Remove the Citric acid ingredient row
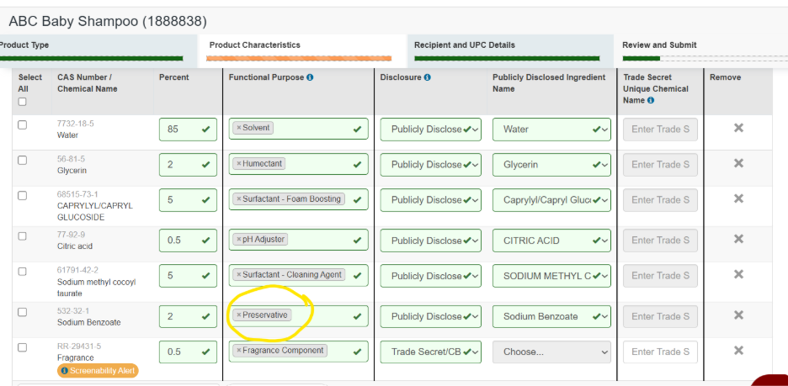The height and width of the screenshot is (386, 788). 738,240
